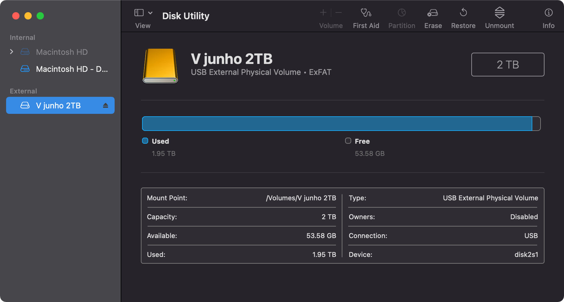Click the Disk Utility window title
The image size is (564, 302).
(186, 16)
